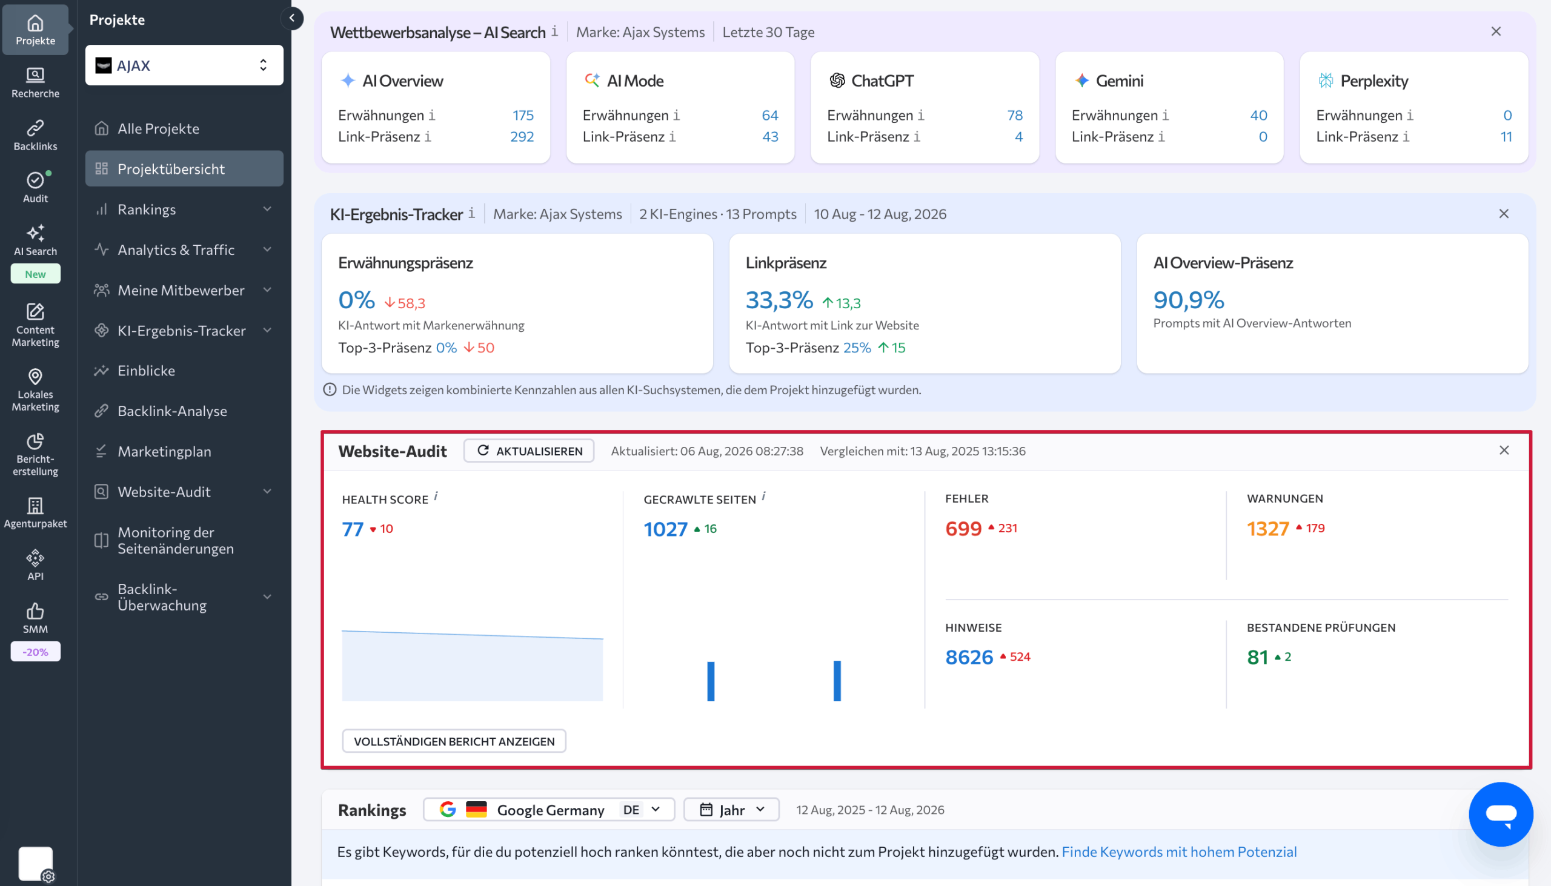Click info icon for ChatGPT Link-Präsenz
1551x886 pixels.
coord(917,136)
